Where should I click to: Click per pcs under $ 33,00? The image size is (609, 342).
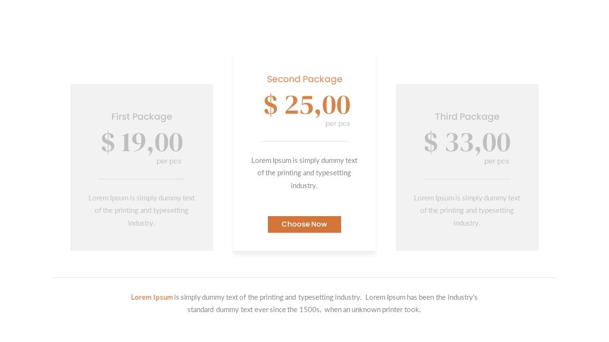coord(497,161)
